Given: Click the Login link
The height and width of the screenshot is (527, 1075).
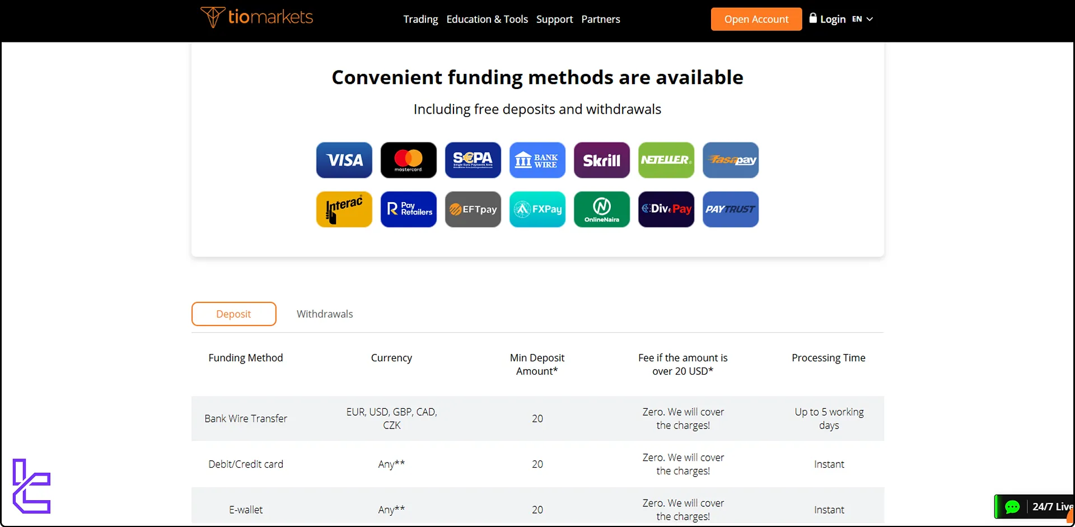Looking at the screenshot, I should 833,19.
